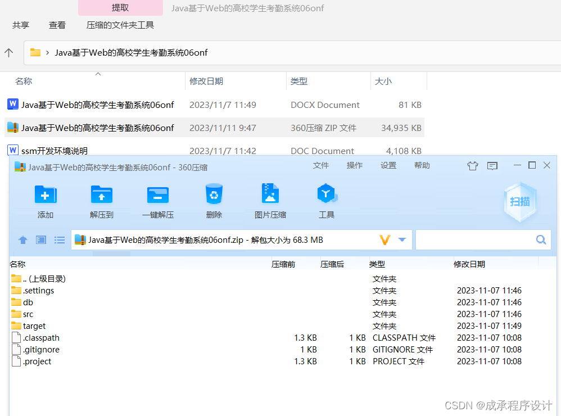The height and width of the screenshot is (416, 561).
Task: Expand the breadcrumb chevron in Explorer address bar
Action: click(x=46, y=52)
